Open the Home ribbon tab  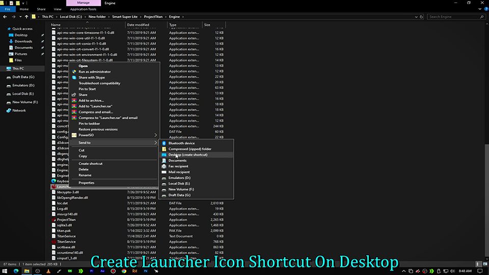[24, 9]
